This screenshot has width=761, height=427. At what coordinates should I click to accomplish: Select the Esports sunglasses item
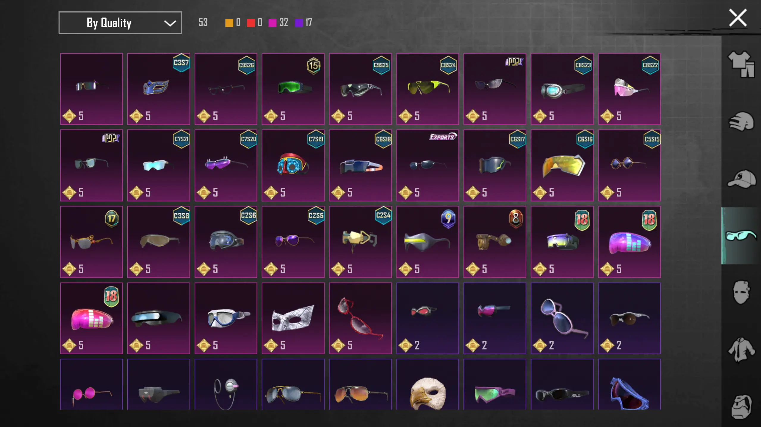428,165
